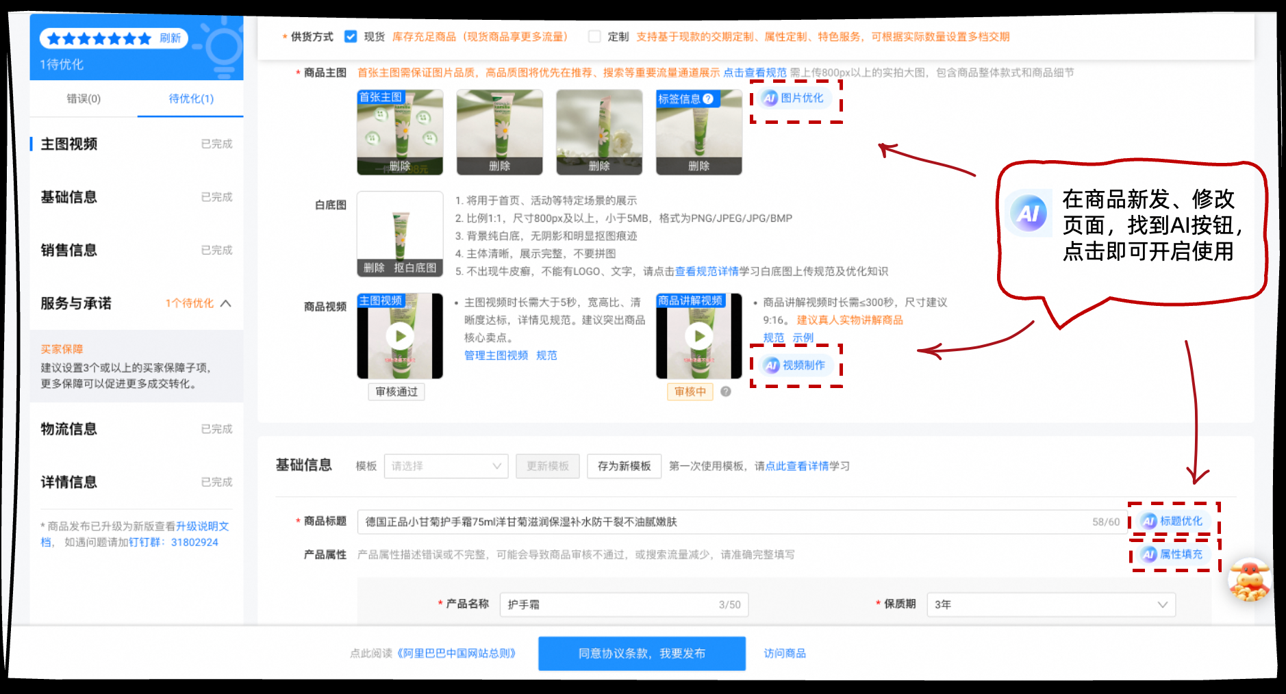
Task: Click the AI 图片优化 button
Action: click(794, 99)
